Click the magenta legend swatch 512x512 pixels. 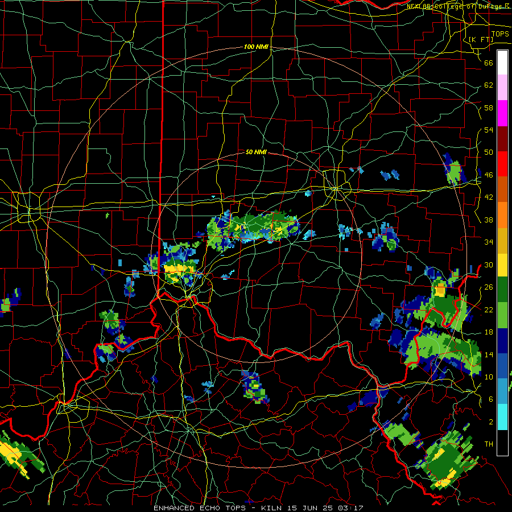click(x=502, y=113)
